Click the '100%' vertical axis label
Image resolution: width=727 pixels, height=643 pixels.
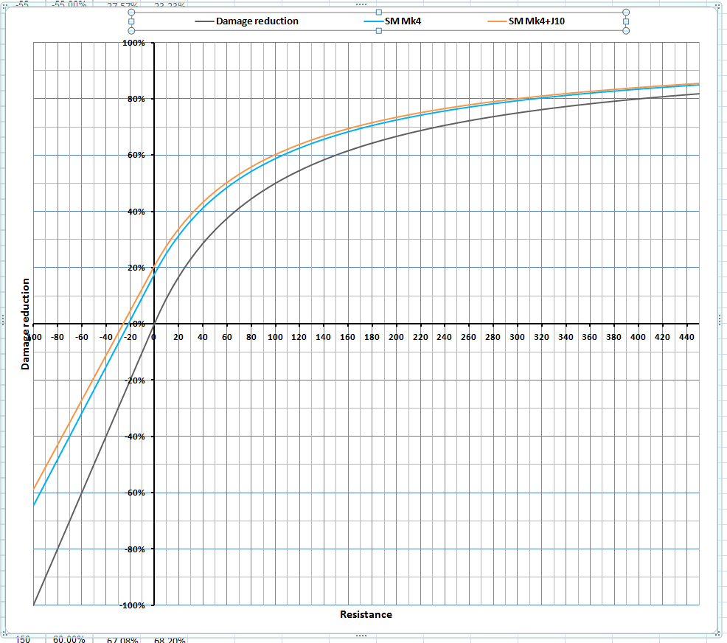[x=133, y=43]
